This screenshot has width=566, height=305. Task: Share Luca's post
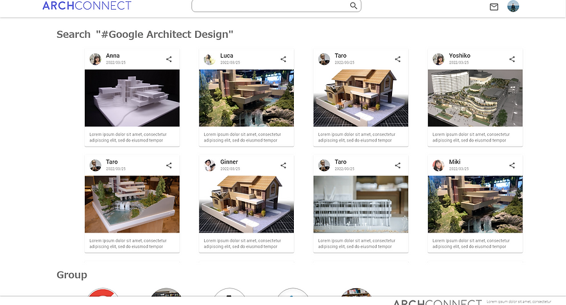click(283, 59)
